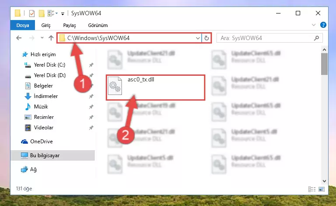Expand the ribbon with the chevron
Screen dimensions: 336x206
314,25
